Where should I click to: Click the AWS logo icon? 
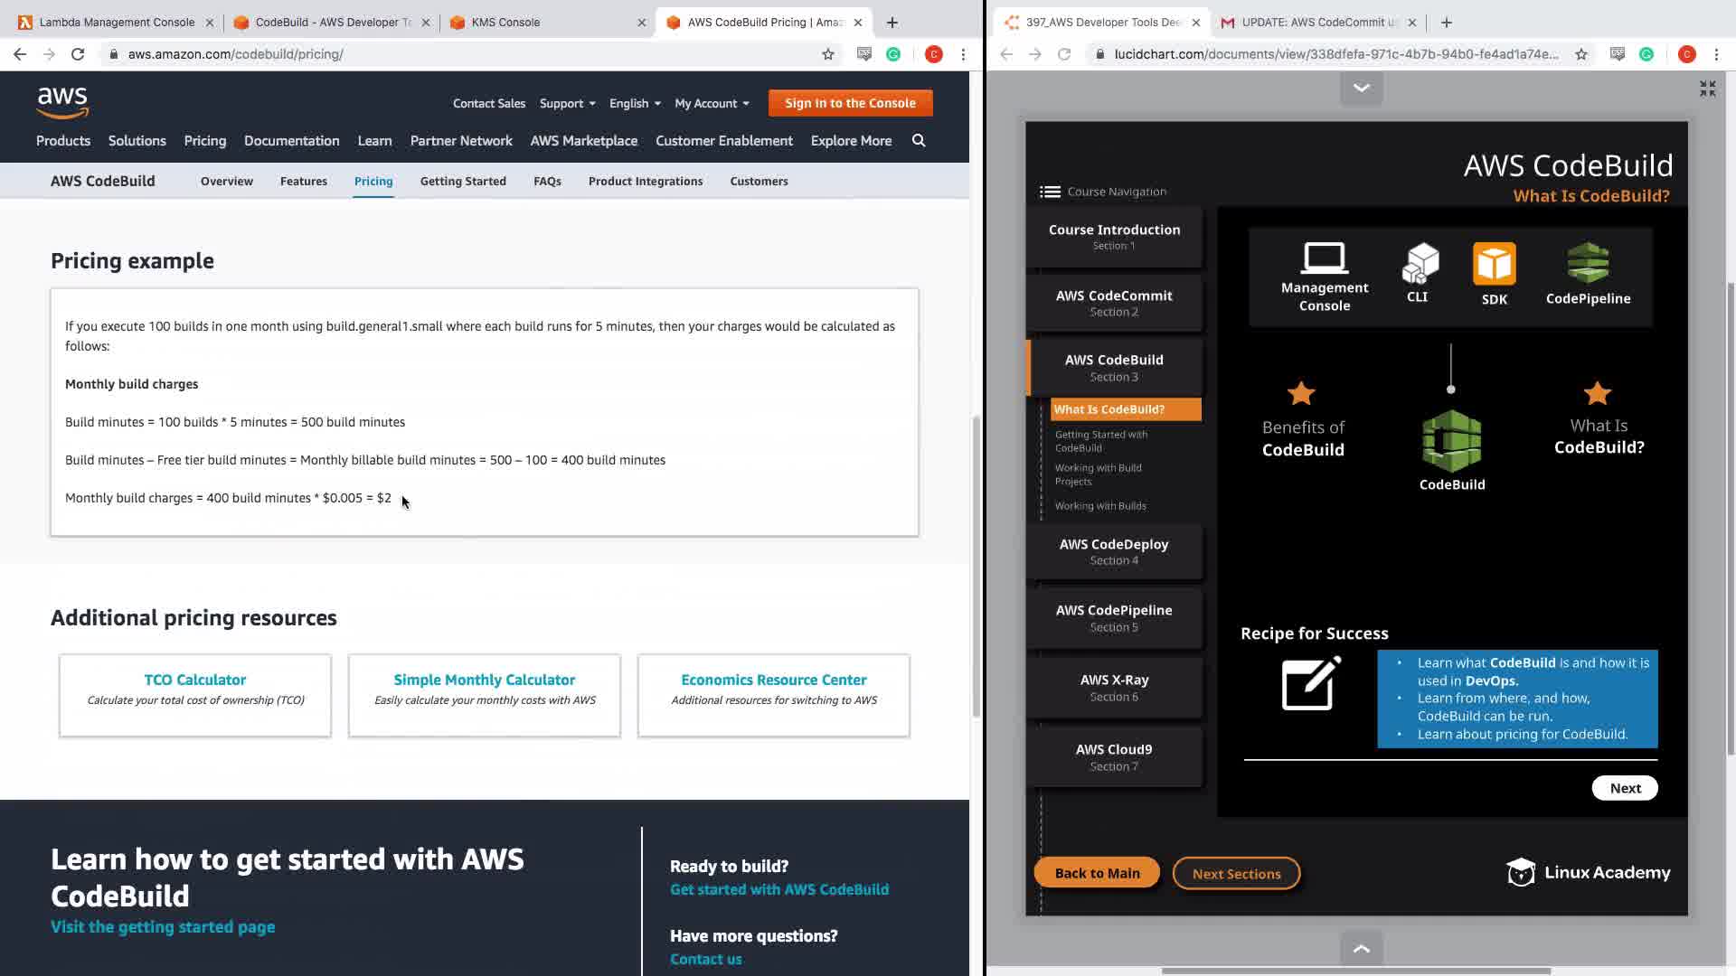(62, 103)
